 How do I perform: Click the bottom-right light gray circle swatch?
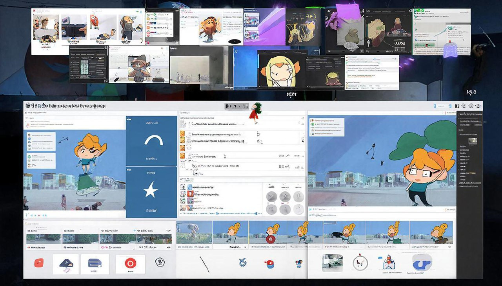(298, 209)
